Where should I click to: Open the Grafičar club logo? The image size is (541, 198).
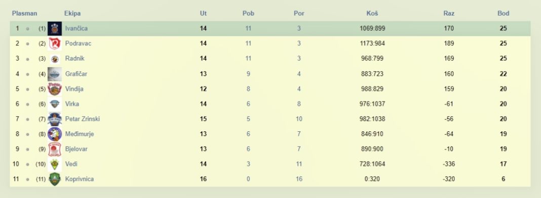coord(55,74)
